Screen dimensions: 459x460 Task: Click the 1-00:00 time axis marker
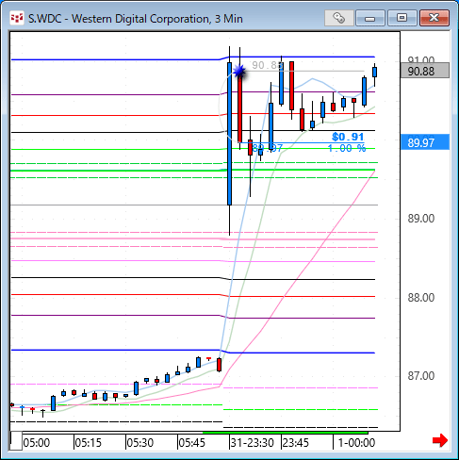click(356, 443)
